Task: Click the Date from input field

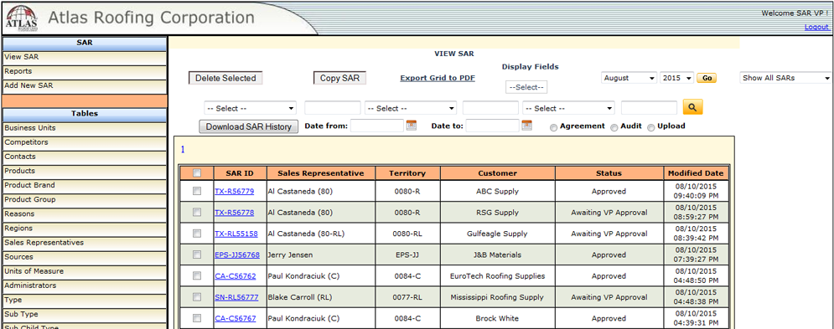Action: (377, 126)
